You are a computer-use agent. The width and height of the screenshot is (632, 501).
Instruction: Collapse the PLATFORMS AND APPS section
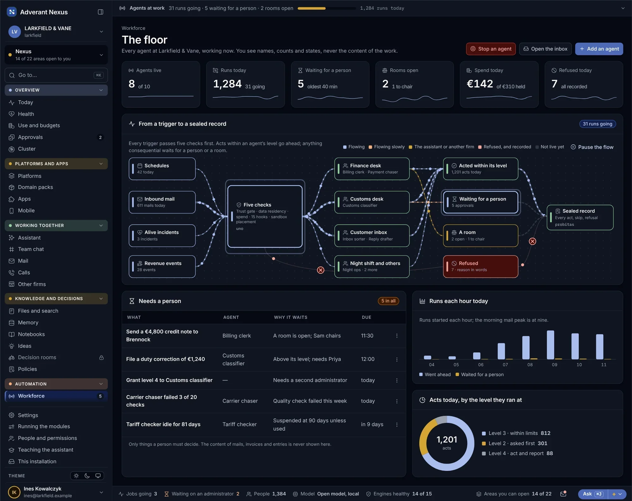pyautogui.click(x=56, y=164)
